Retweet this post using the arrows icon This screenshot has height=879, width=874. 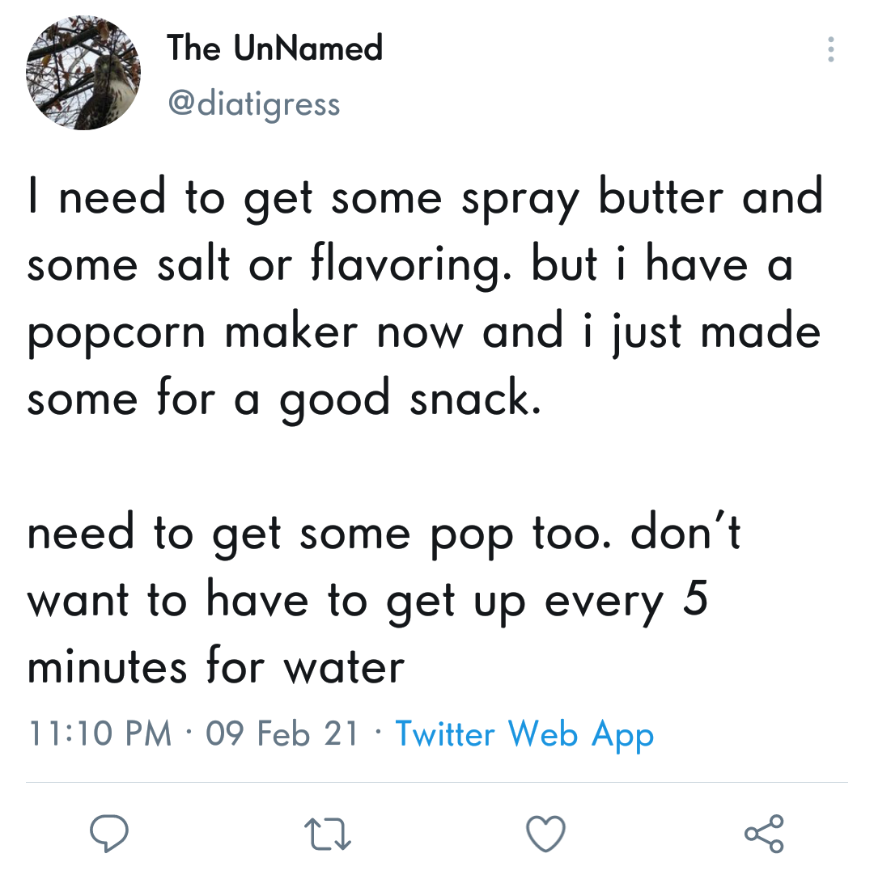[328, 834]
